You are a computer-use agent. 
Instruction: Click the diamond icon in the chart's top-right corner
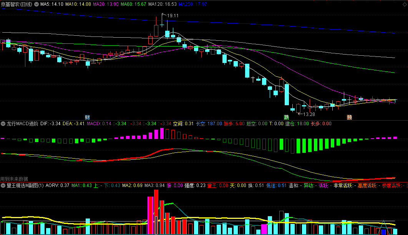405,5
